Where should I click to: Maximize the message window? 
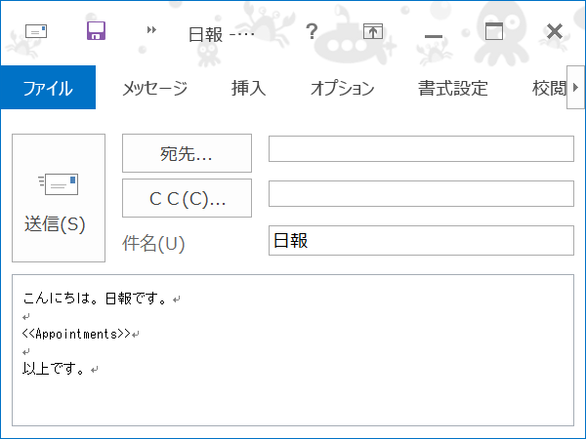point(494,31)
